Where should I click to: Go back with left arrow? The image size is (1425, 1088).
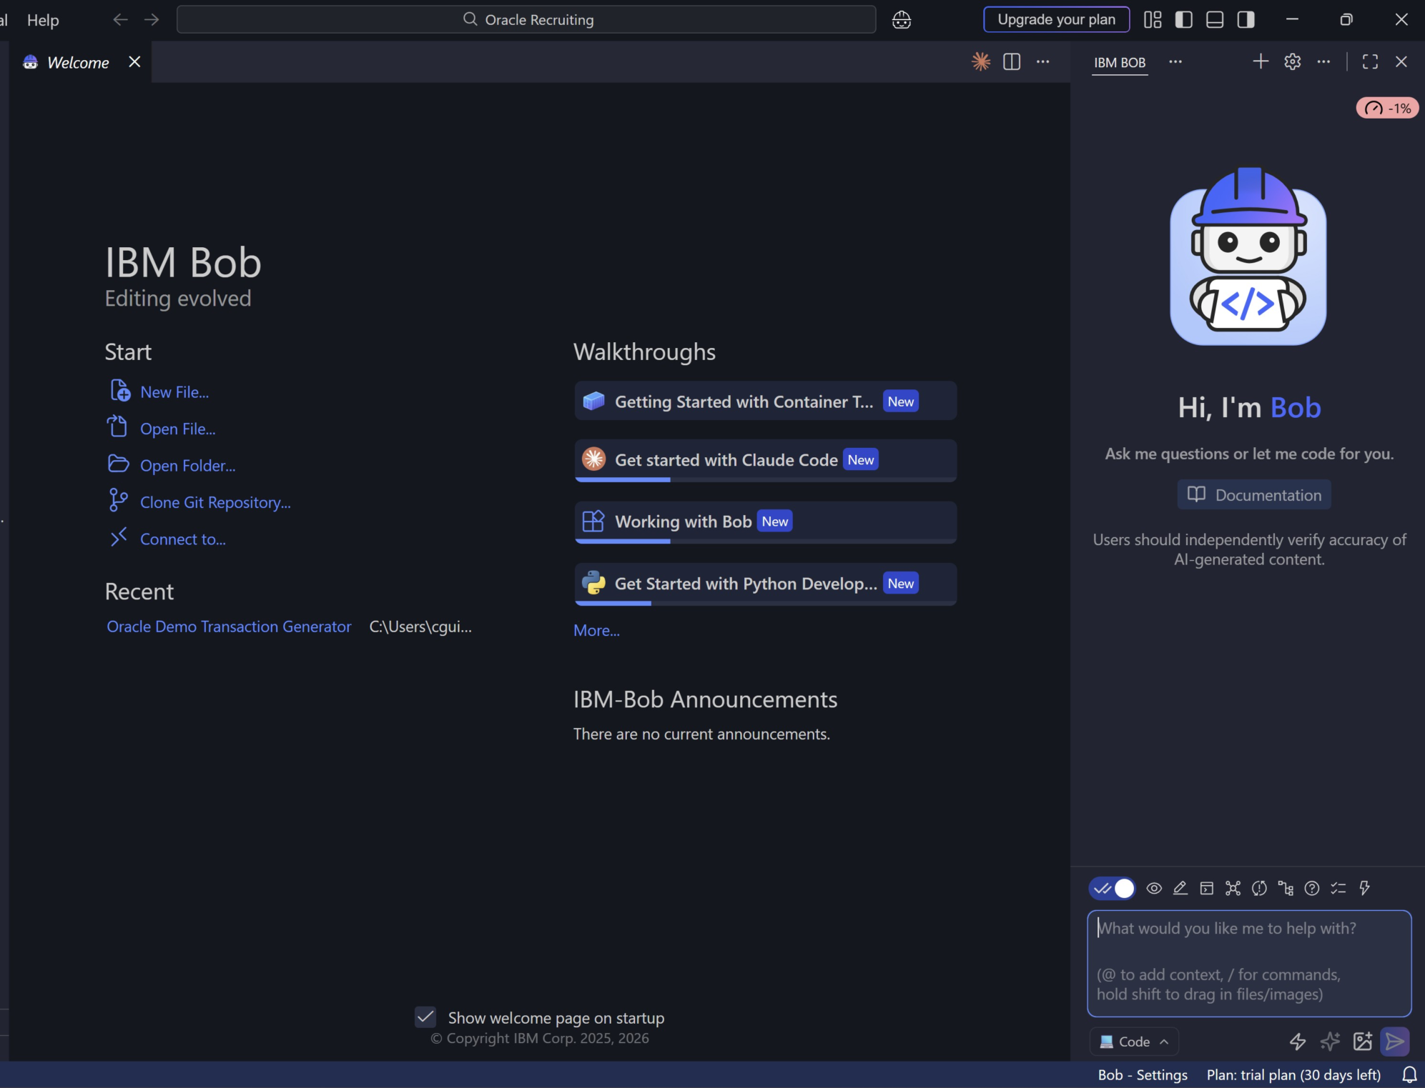(120, 19)
